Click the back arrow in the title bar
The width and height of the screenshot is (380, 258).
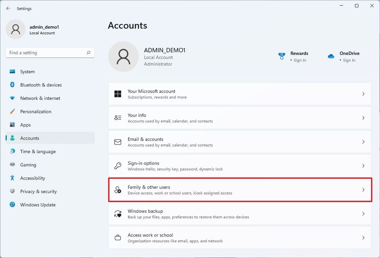(x=8, y=8)
